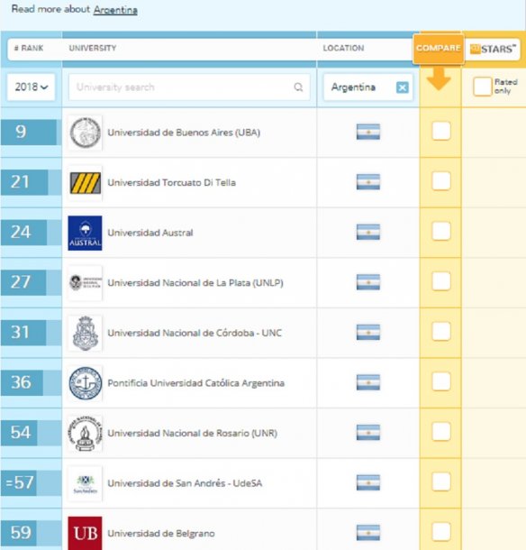Open Universidad de San Andrés - UdeSA link
Screen dimensions: 526x550
(x=185, y=483)
